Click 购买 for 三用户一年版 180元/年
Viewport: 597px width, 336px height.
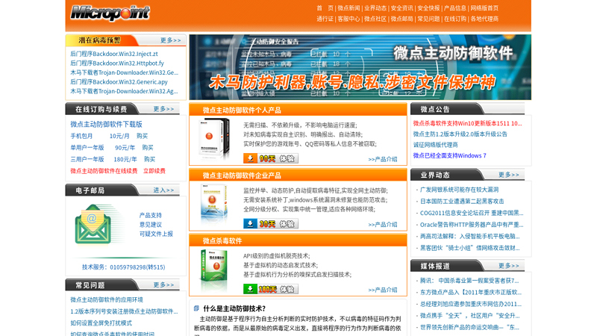click(x=150, y=159)
